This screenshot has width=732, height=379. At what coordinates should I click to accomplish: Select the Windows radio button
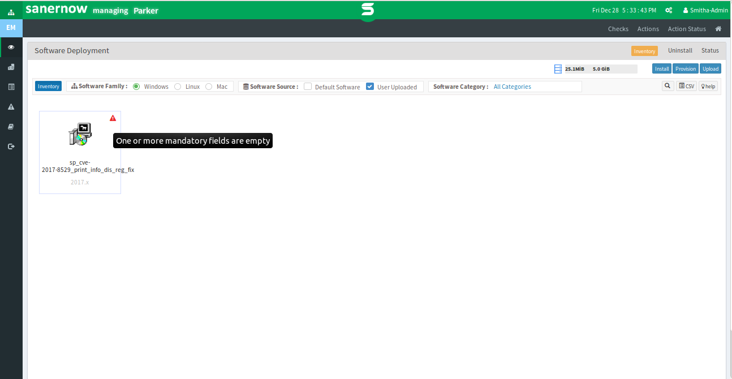pos(136,87)
